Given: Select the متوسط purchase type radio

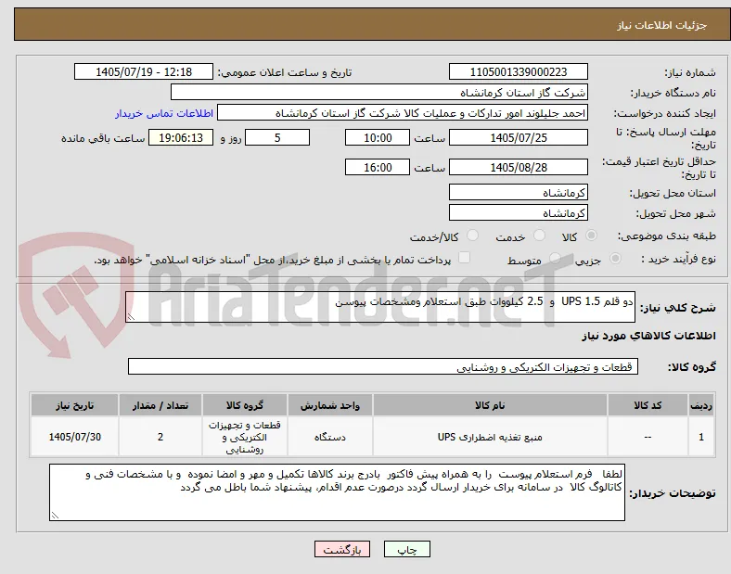Looking at the screenshot, I should tap(555, 258).
